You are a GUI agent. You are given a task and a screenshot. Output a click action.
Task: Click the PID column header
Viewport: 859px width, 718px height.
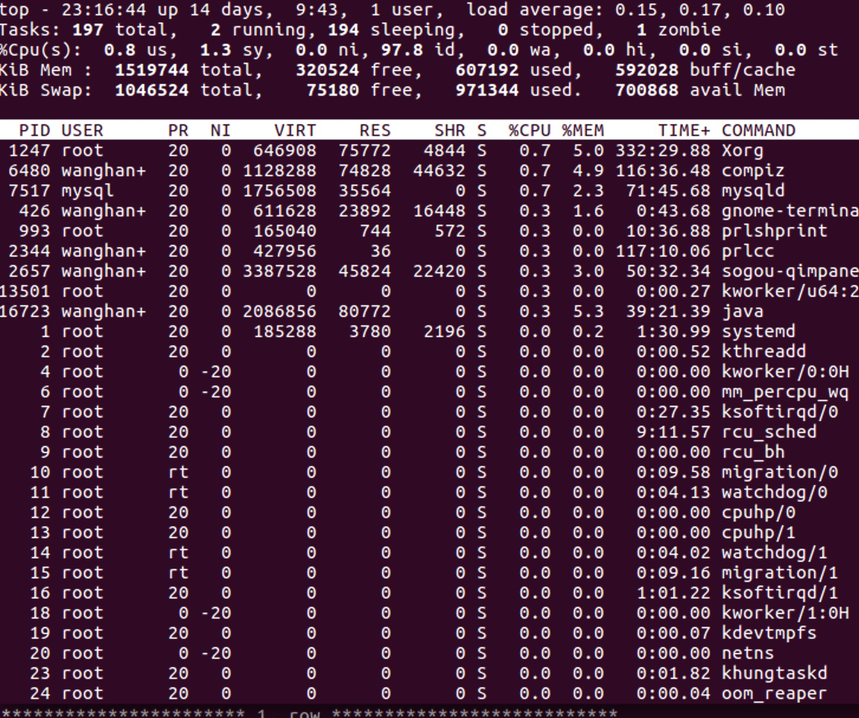point(34,130)
